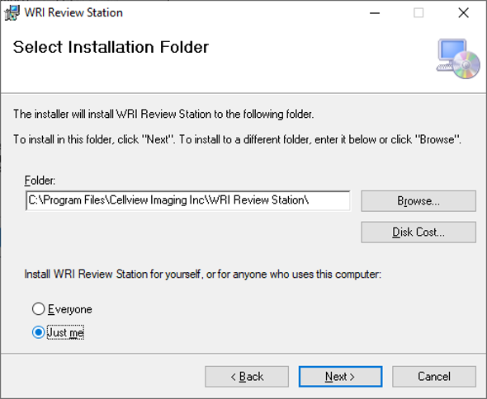This screenshot has width=487, height=399.
Task: Go to the previous step with Back
Action: (x=247, y=377)
